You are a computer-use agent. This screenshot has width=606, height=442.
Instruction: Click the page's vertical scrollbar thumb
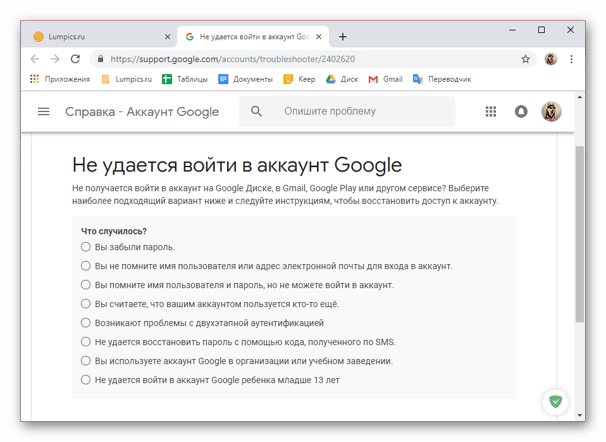pyautogui.click(x=579, y=234)
